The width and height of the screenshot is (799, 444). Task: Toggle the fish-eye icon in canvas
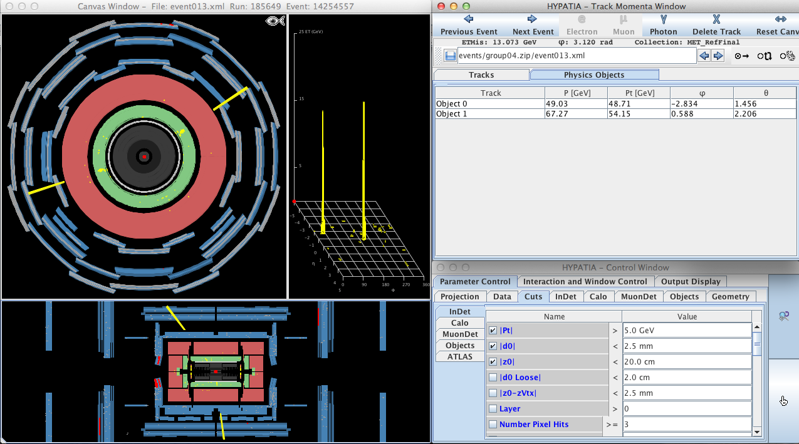pyautogui.click(x=275, y=21)
